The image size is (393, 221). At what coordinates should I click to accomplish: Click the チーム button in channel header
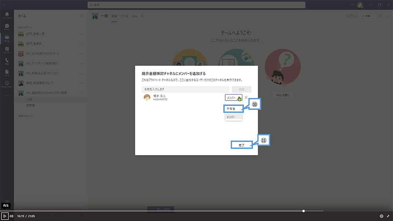(x=352, y=16)
